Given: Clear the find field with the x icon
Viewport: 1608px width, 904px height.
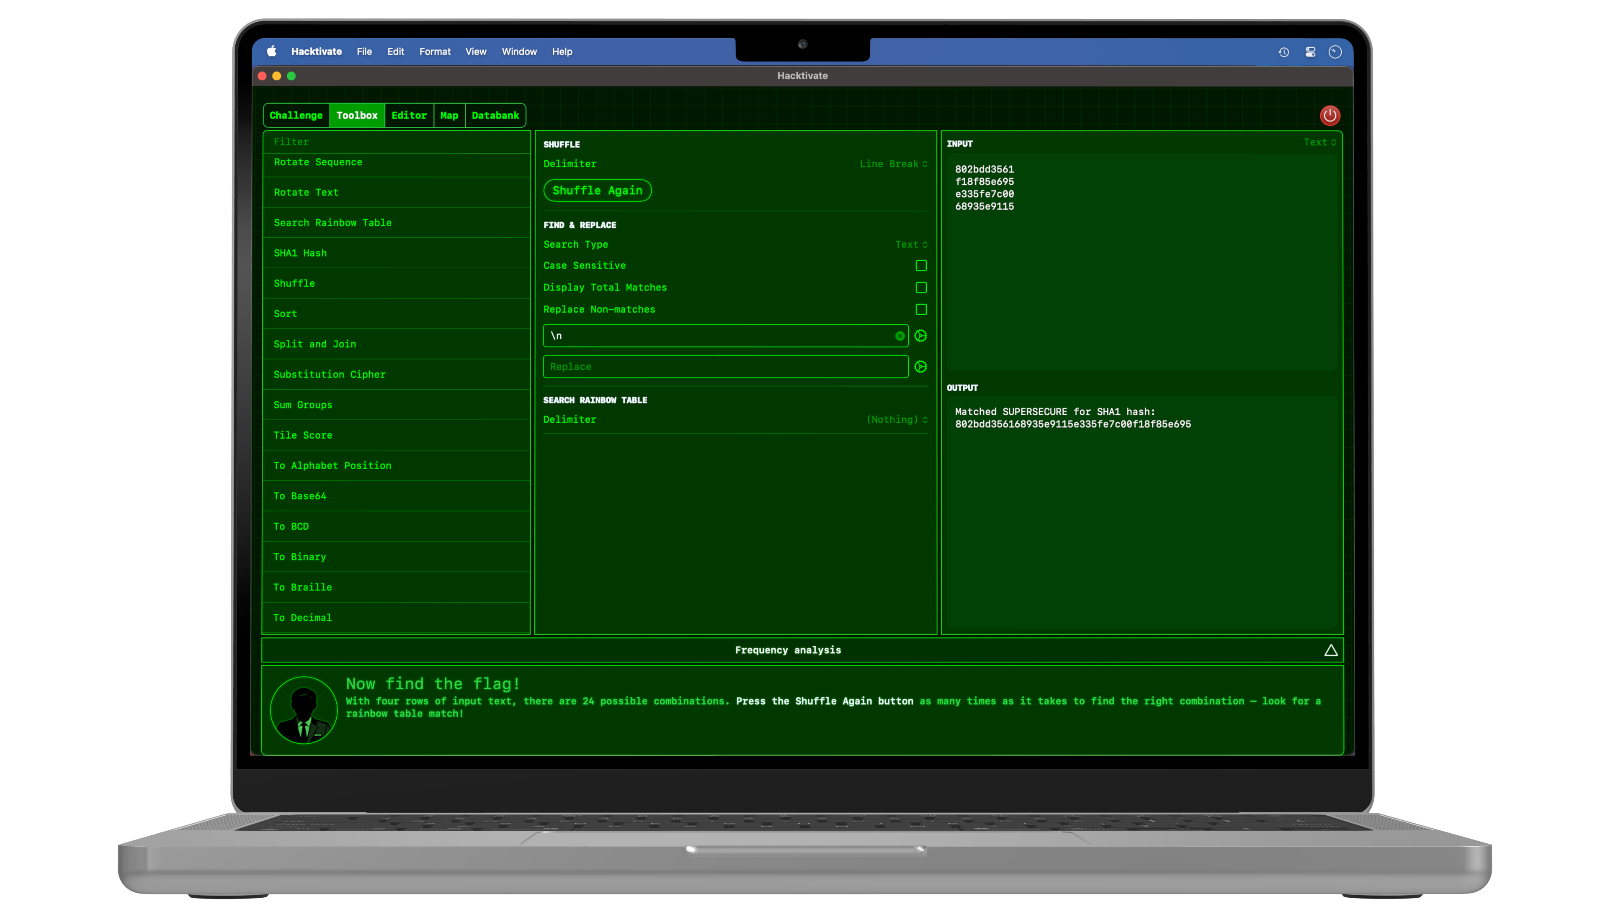Looking at the screenshot, I should click(899, 336).
